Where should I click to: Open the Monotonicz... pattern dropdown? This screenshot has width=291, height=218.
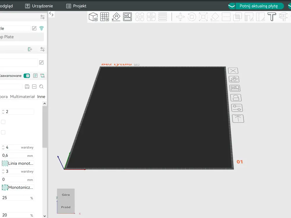pos(18,187)
